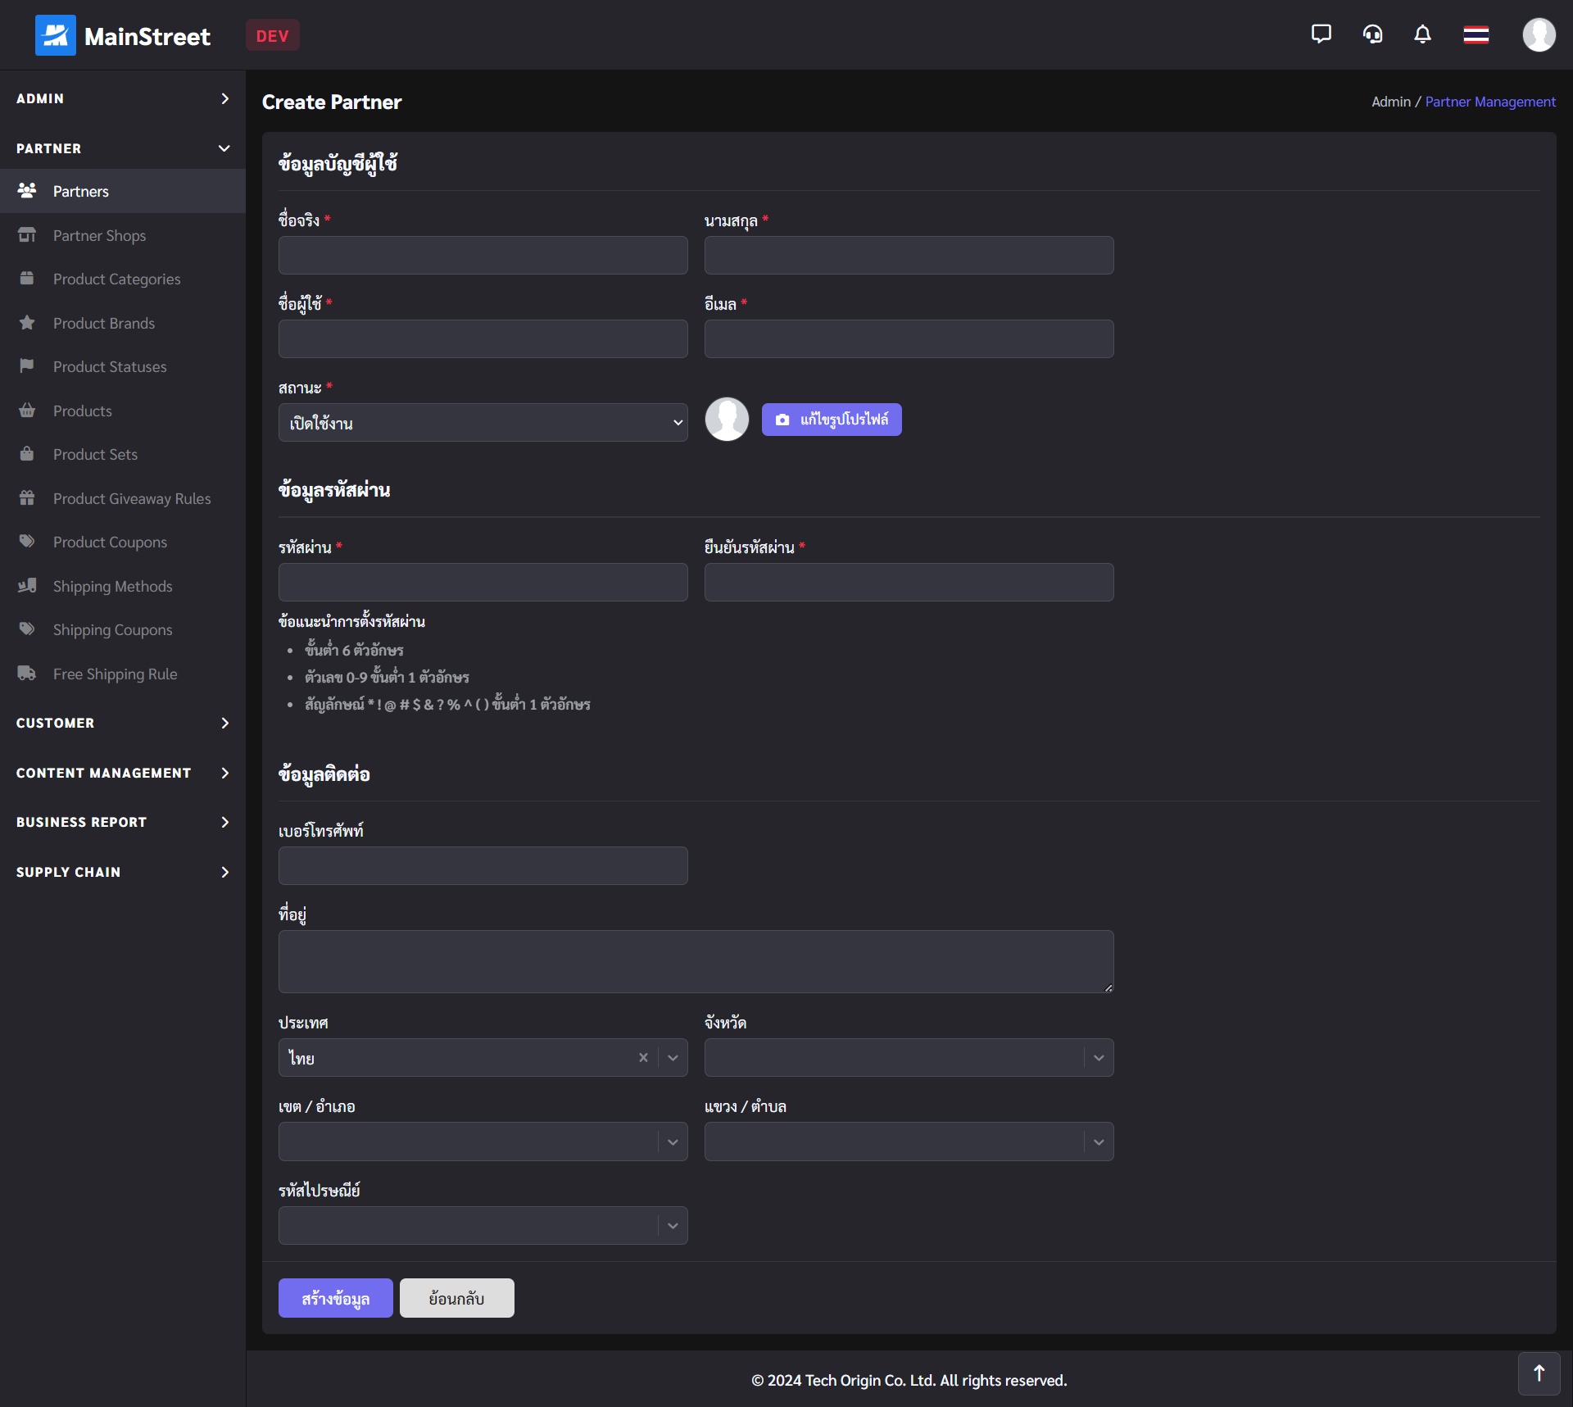Click the แก้ไขรูปโปรไฟล์ camera icon
This screenshot has width=1573, height=1407.
[x=783, y=418]
